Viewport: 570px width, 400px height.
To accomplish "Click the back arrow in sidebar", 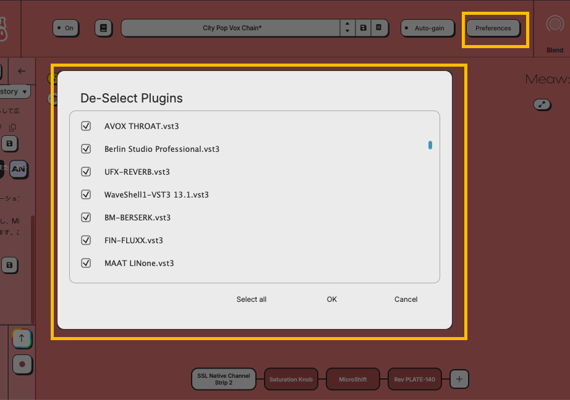I will point(22,71).
